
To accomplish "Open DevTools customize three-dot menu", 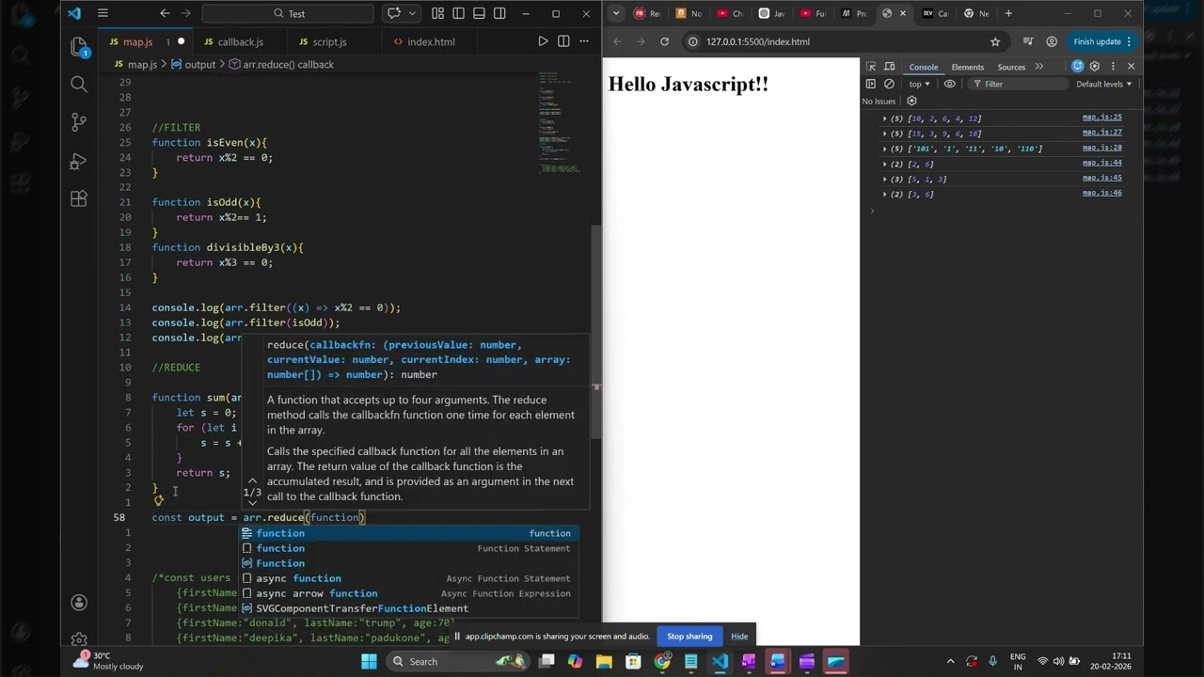I will [1113, 67].
